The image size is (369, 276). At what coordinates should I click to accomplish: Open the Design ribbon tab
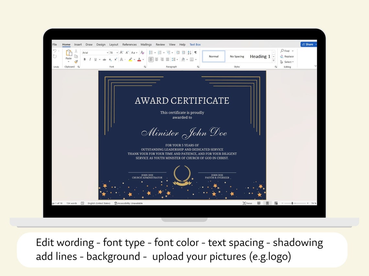101,44
